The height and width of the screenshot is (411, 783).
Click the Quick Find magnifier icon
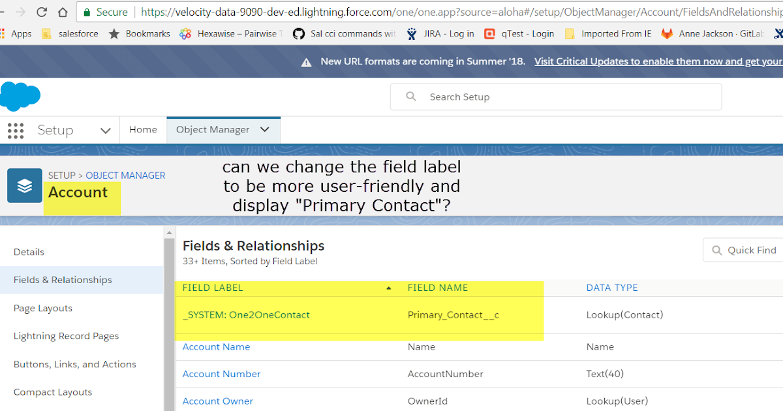(x=717, y=251)
